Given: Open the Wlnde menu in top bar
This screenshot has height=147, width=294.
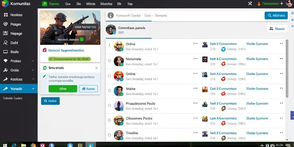Looking at the screenshot, I should pyautogui.click(x=90, y=4).
